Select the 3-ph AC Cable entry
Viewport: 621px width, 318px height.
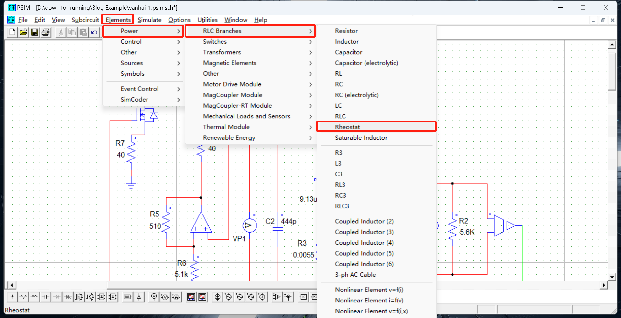(376, 275)
